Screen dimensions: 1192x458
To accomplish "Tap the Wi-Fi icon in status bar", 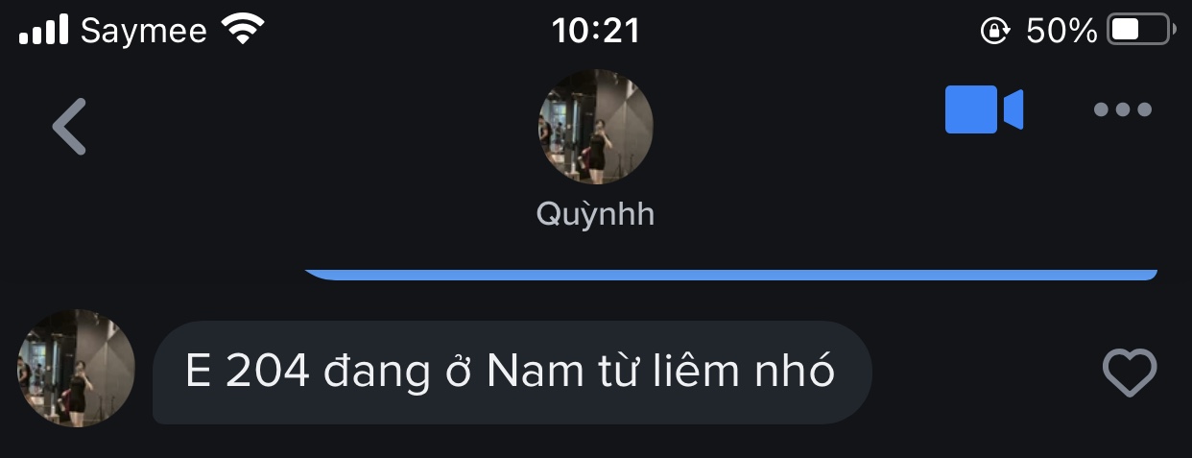I will tap(243, 30).
